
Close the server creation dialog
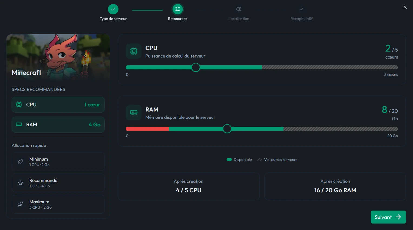(x=405, y=7)
